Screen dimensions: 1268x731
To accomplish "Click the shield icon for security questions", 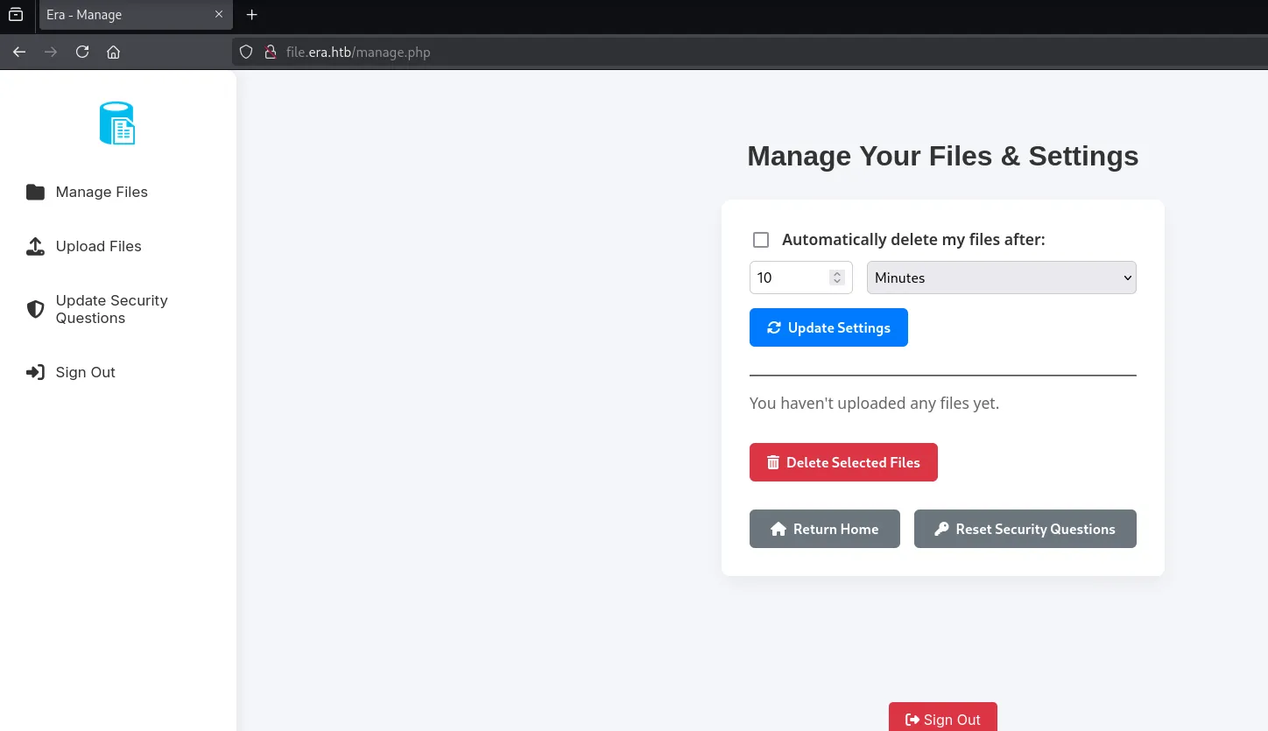I will [x=35, y=309].
